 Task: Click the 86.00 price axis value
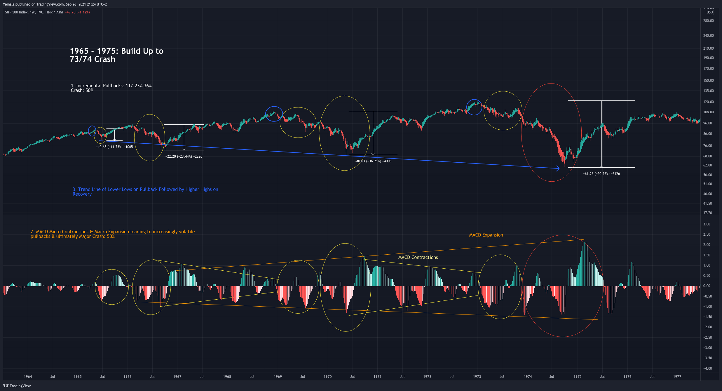coord(707,134)
